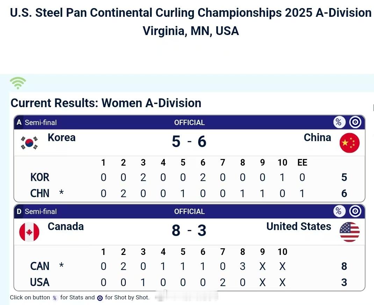
Task: Click the small Stats icon in footer hint
Action: (x=55, y=298)
